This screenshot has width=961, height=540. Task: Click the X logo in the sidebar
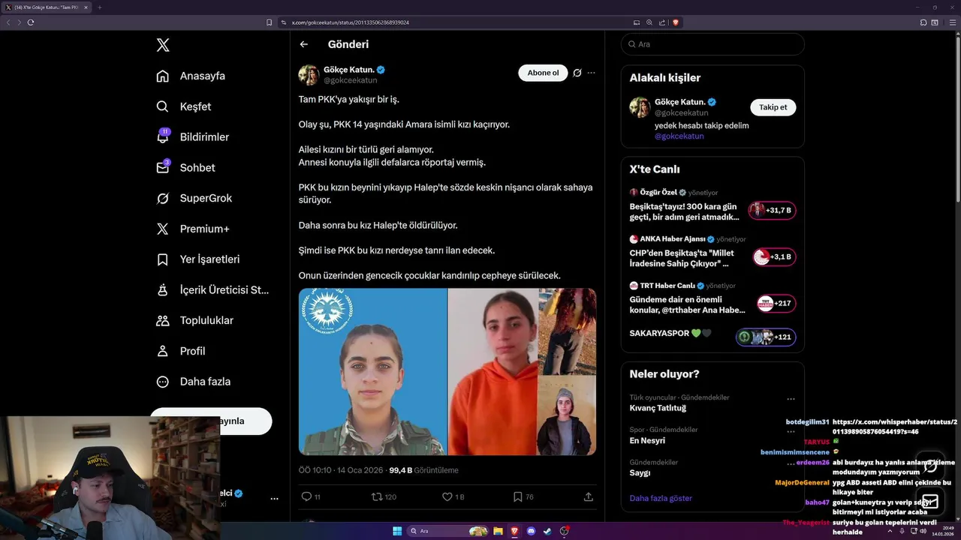point(163,45)
